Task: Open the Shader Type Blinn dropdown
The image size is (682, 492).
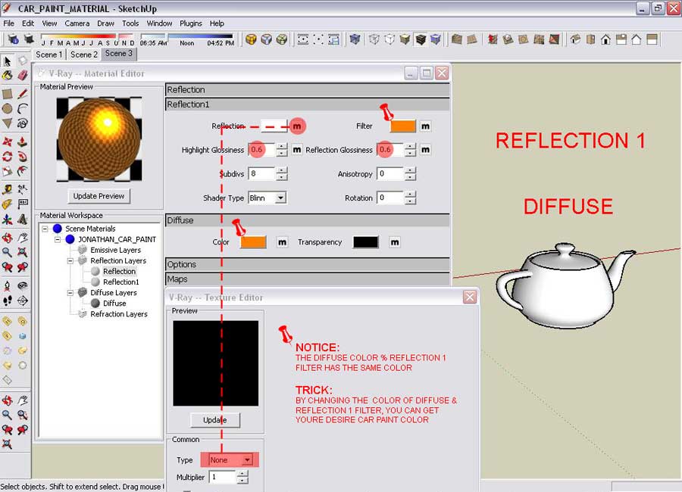Action: [281, 198]
